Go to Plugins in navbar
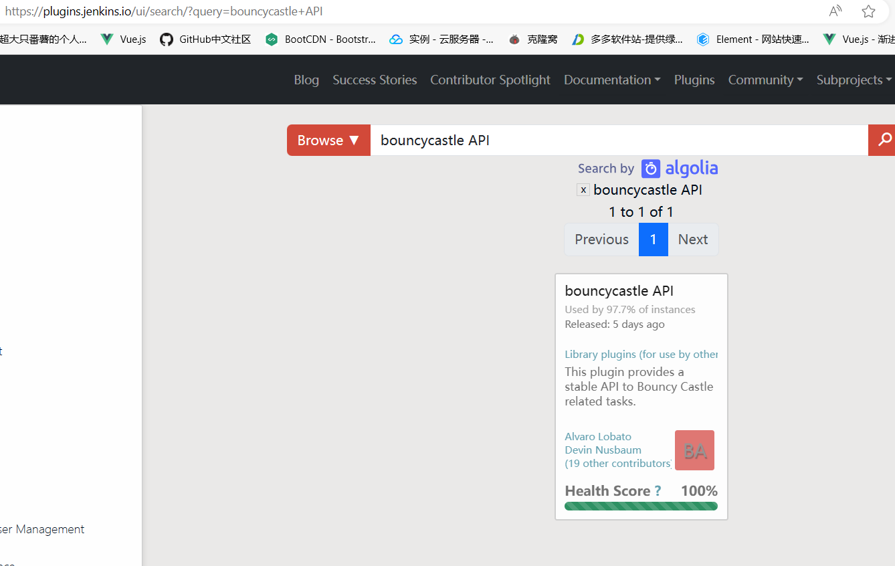 pos(694,80)
